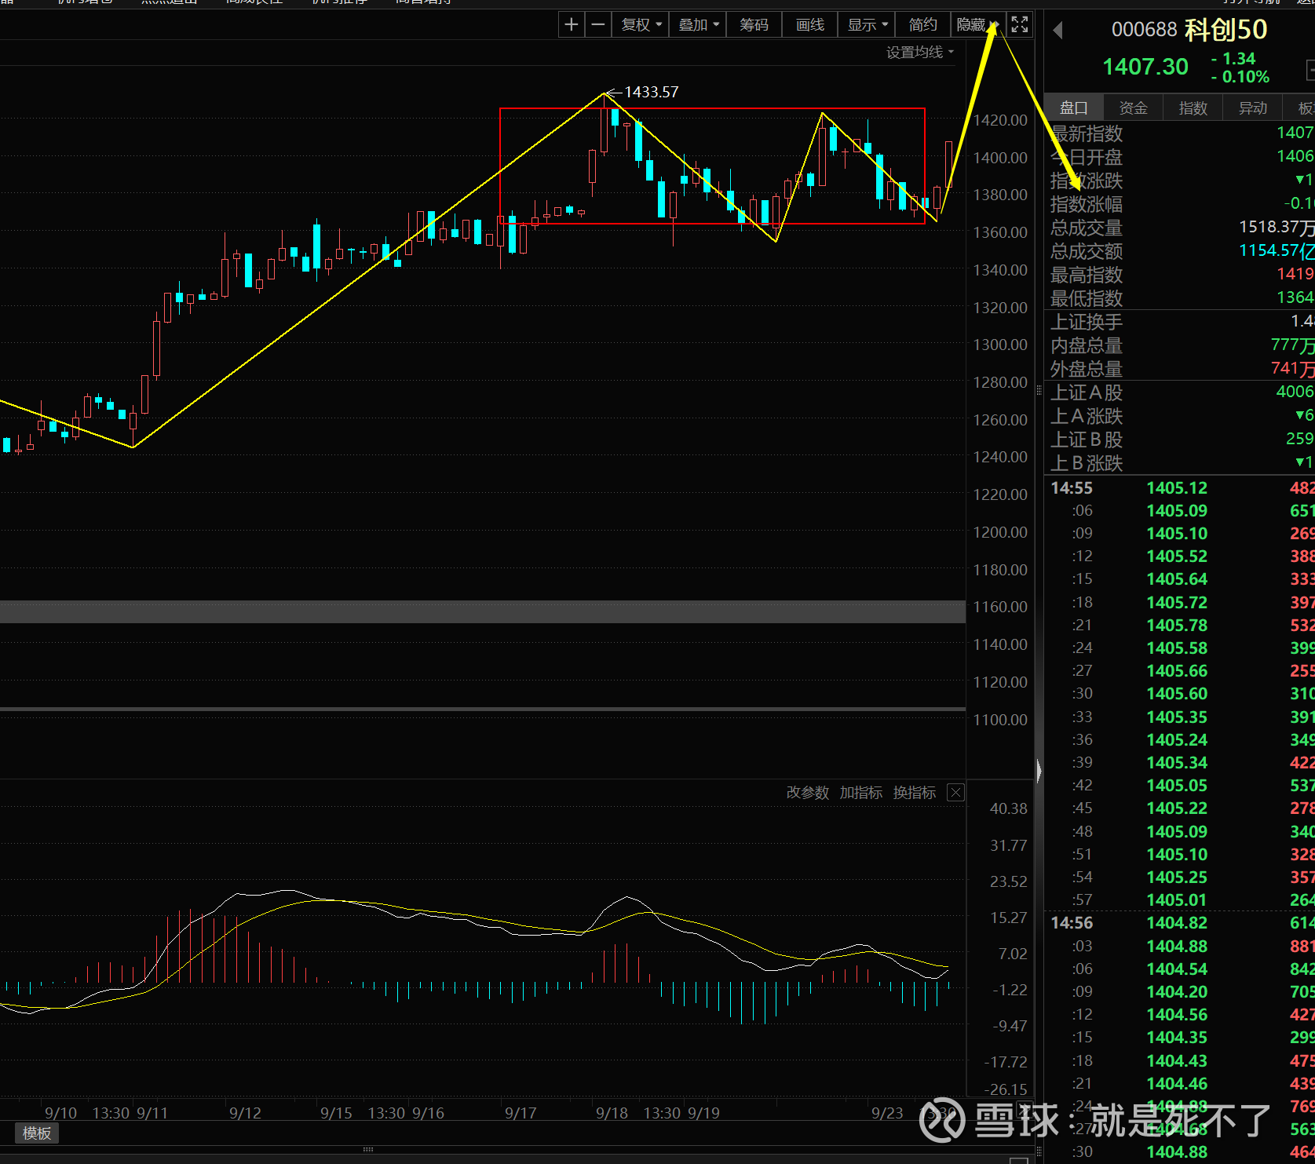Click the 9/23 date on the time axis

coord(887,1113)
